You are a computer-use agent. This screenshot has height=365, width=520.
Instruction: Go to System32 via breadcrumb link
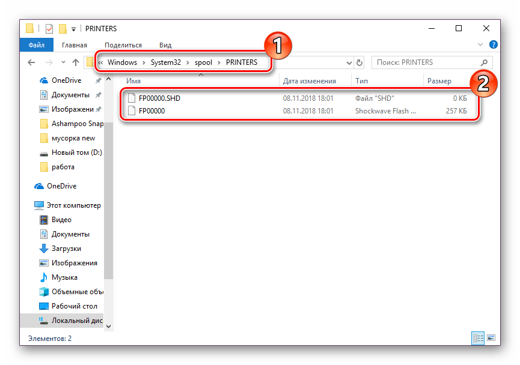(166, 62)
